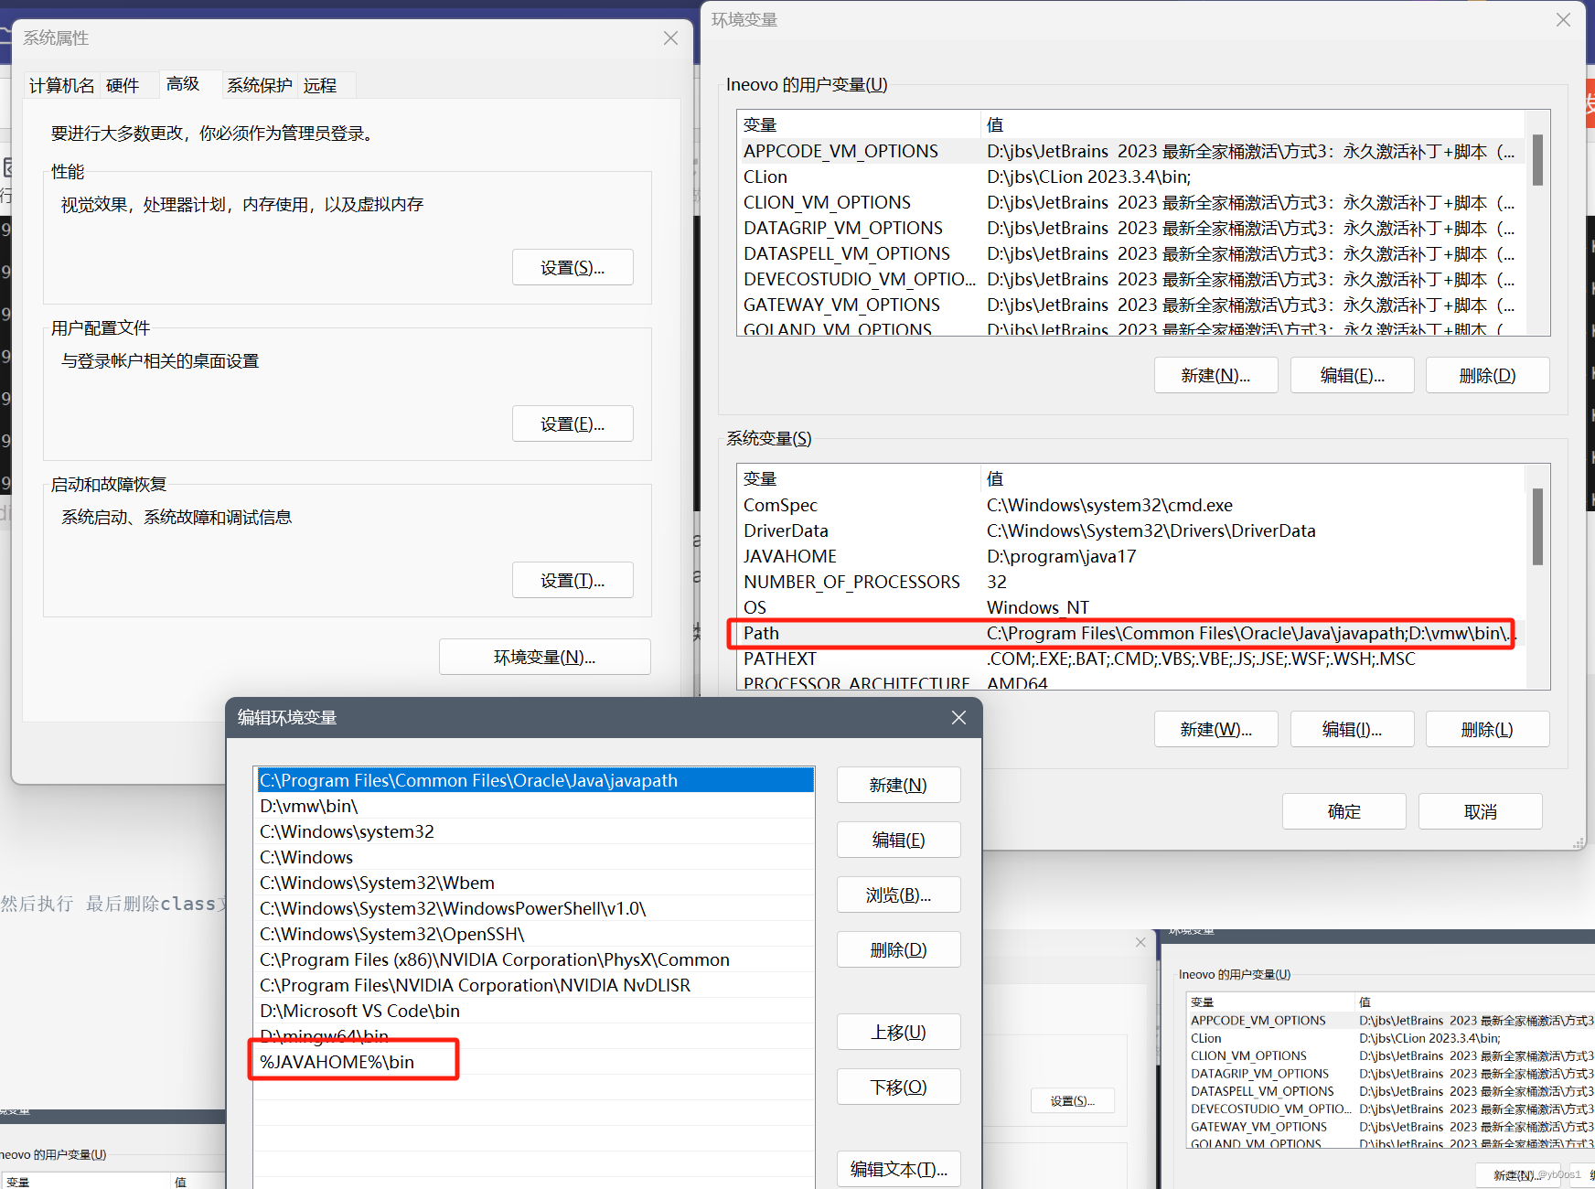The image size is (1595, 1189).
Task: Click 浏览(B) in 编辑环境变量 dialog
Action: (x=898, y=894)
